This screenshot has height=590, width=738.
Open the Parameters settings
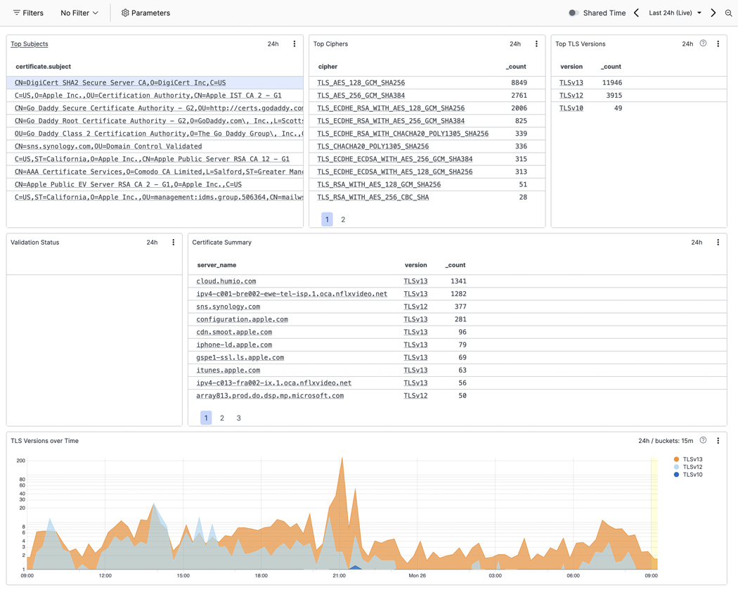[x=145, y=13]
